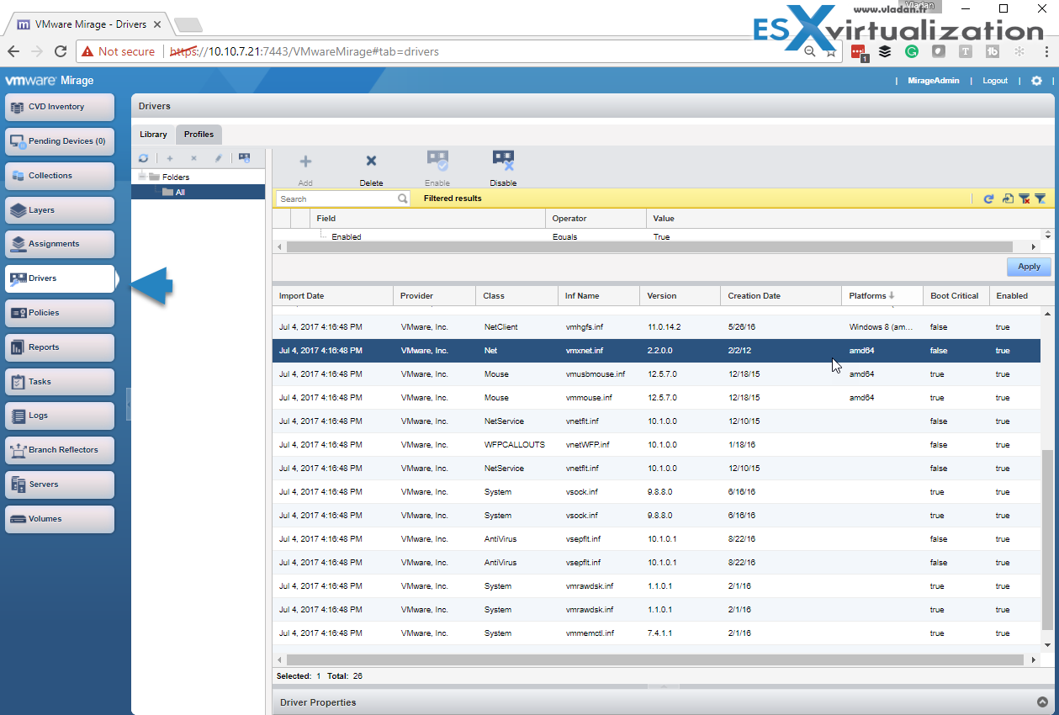Screen dimensions: 1059x715
Task: Switch to the Profiles tab
Action: 199,134
